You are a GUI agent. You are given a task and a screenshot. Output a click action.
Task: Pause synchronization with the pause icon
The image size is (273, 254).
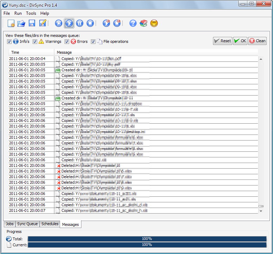click(x=80, y=23)
